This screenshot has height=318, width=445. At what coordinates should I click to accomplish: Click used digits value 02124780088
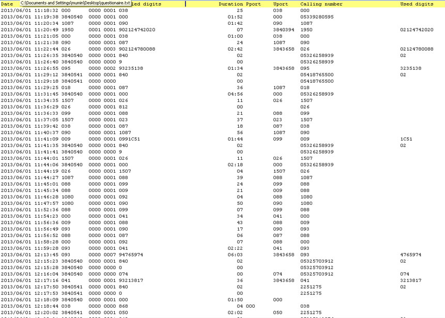pyautogui.click(x=417, y=49)
